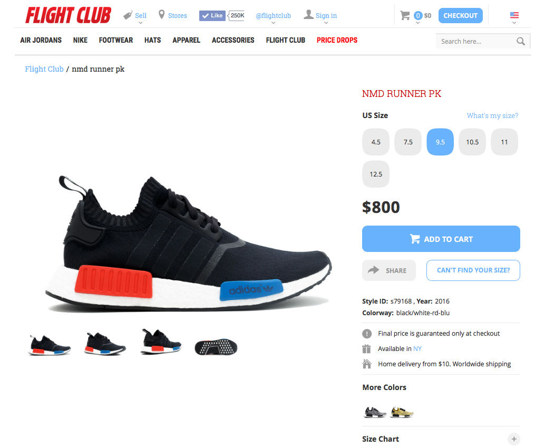Image resolution: width=545 pixels, height=448 pixels.
Task: Click the Stores location pin icon
Action: [161, 15]
